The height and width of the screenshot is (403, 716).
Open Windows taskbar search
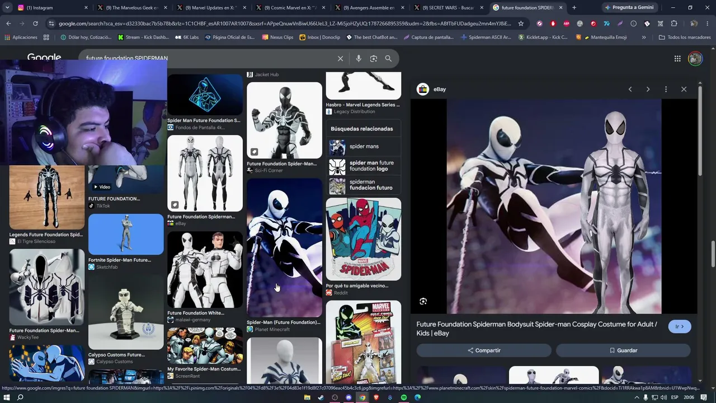coord(21,397)
